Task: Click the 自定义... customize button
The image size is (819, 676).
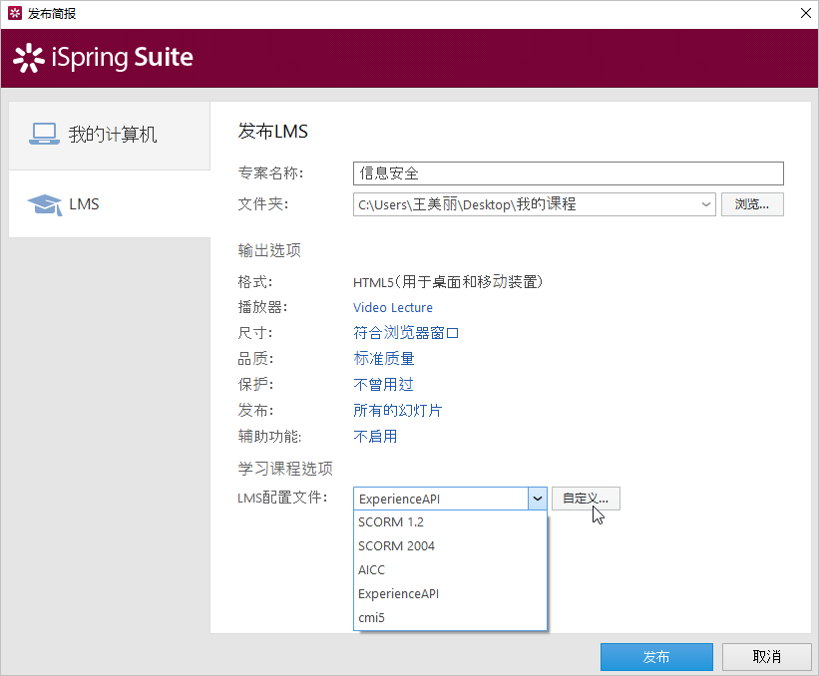Action: pyautogui.click(x=586, y=499)
